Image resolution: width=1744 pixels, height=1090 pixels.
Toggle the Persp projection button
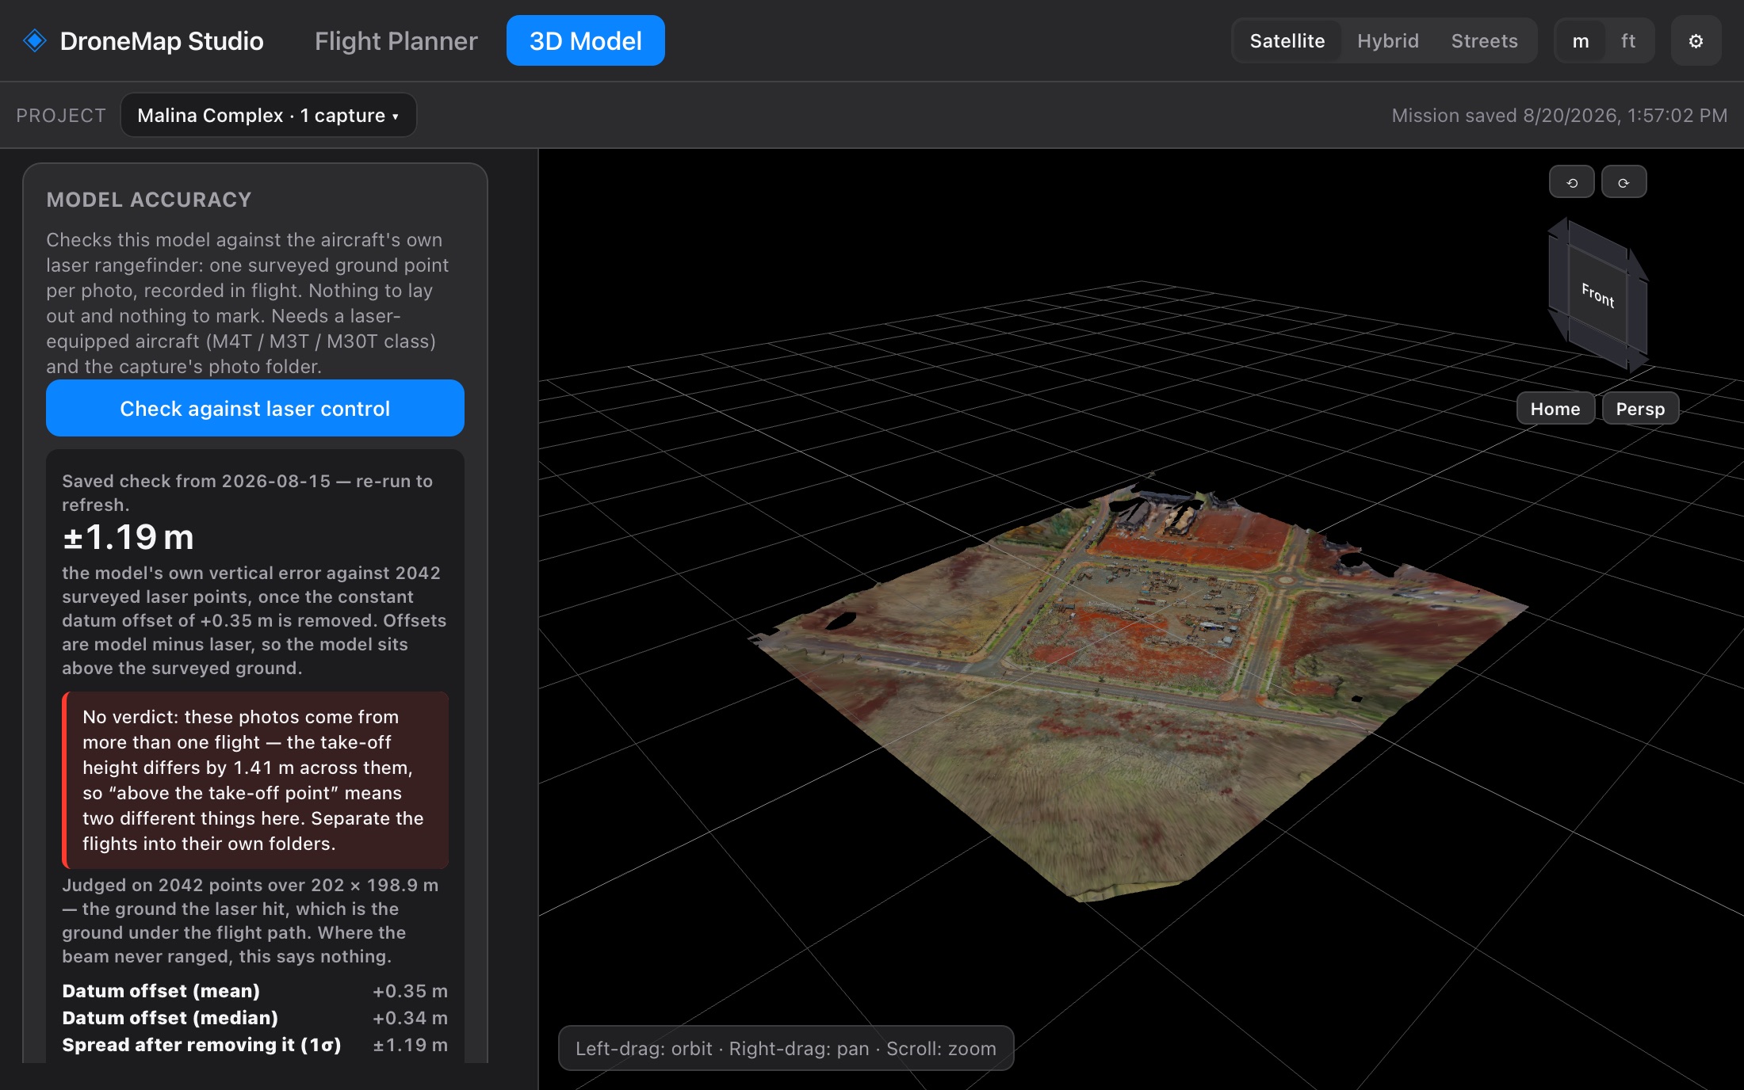(x=1640, y=409)
